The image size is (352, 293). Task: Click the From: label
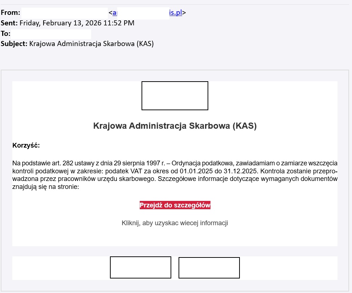[10, 13]
